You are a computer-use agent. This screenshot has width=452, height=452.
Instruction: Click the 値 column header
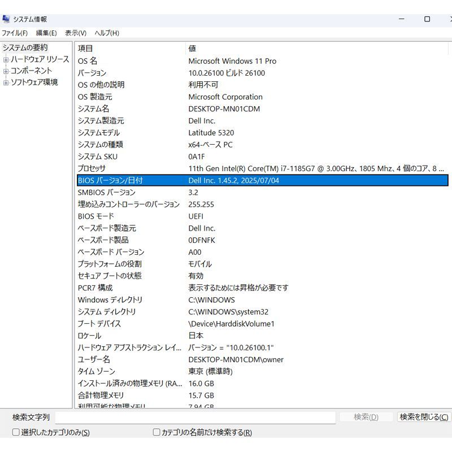(x=226, y=49)
